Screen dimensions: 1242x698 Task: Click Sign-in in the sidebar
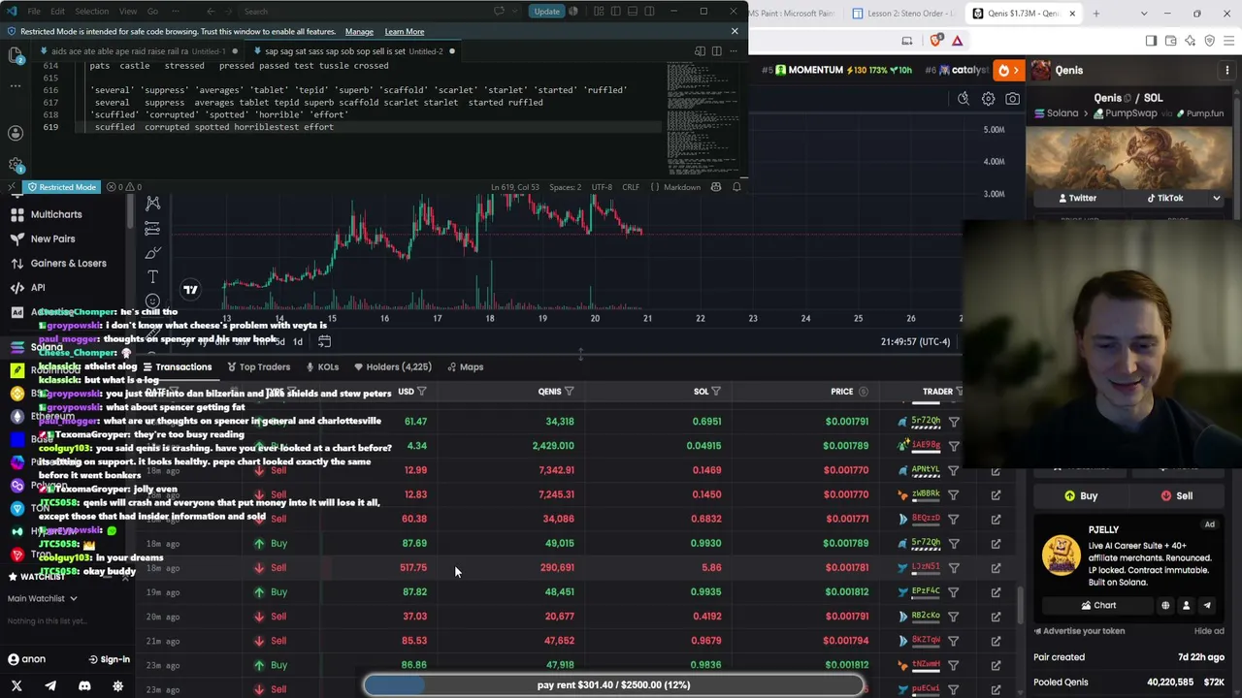click(109, 659)
